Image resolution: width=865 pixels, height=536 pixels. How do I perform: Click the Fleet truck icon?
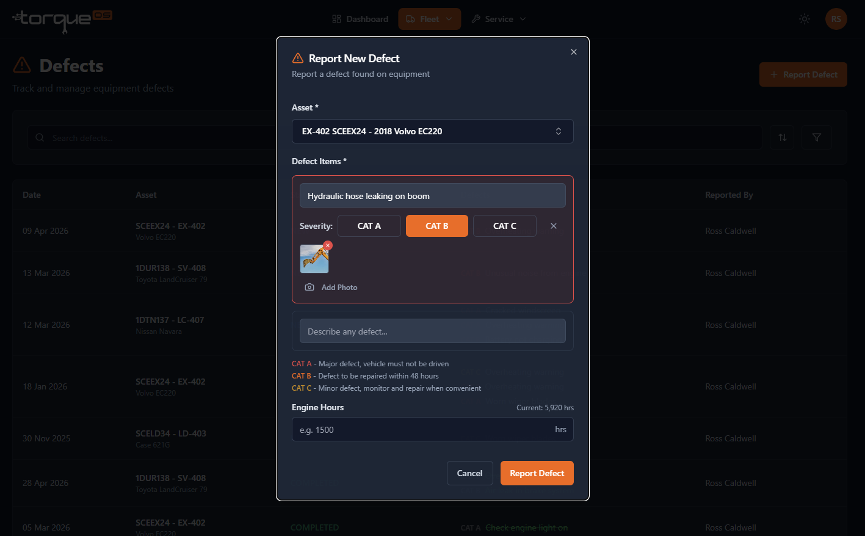[410, 19]
